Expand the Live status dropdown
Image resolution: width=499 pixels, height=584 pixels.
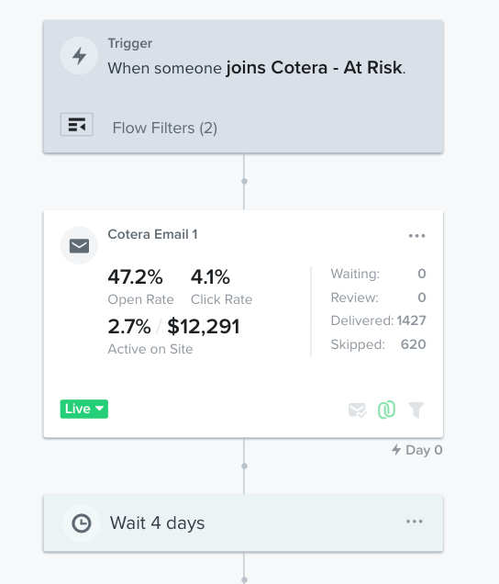[x=84, y=409]
